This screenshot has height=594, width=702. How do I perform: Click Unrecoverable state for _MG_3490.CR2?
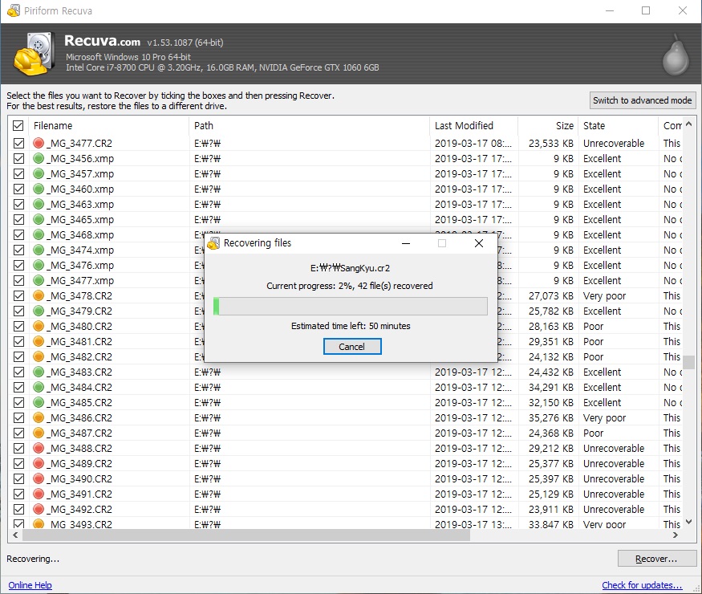coord(614,478)
